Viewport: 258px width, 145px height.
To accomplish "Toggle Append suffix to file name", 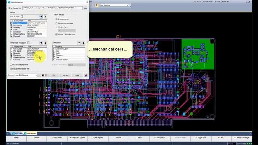I will point(56,35).
